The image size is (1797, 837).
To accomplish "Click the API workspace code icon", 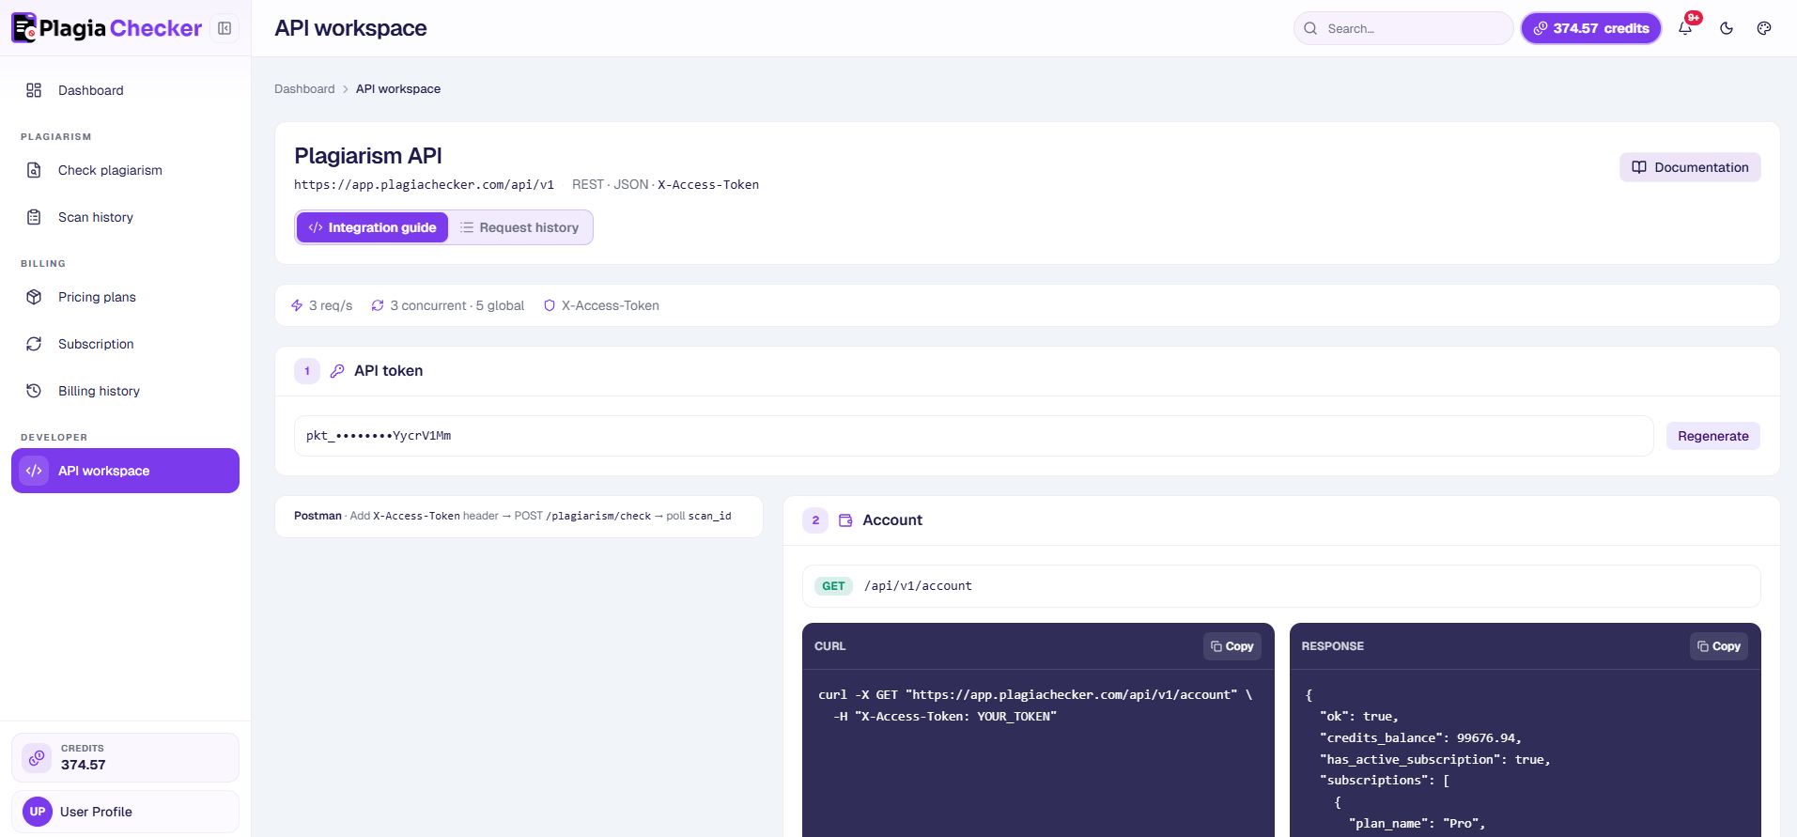I will 34,471.
